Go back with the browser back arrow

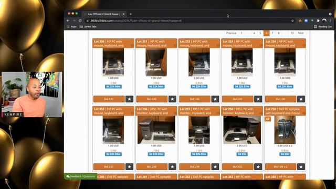(68, 21)
